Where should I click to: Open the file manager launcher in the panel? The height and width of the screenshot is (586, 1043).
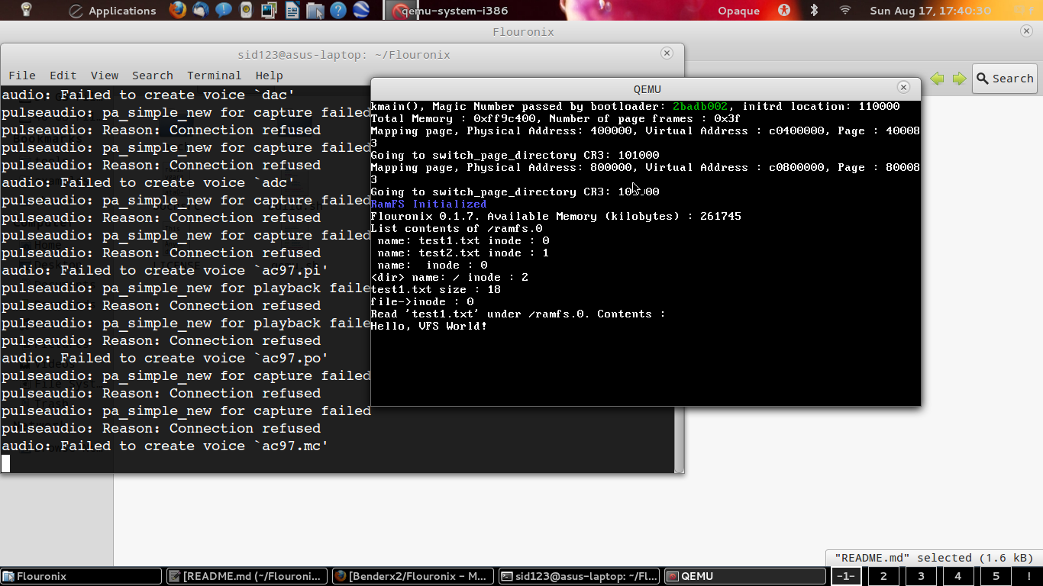(315, 10)
